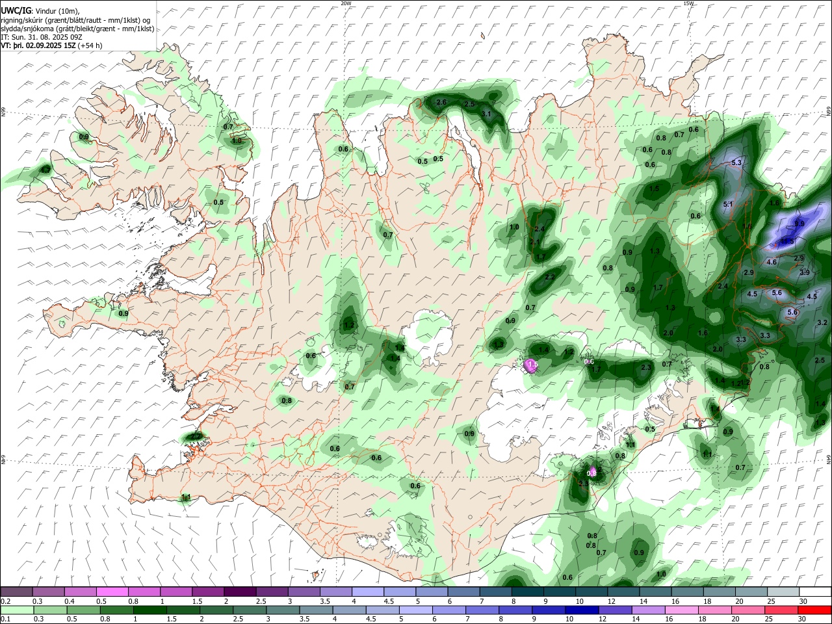832x624 pixels.
Task: Select the bright pink legend swatch after 0.5
Action: (112, 591)
